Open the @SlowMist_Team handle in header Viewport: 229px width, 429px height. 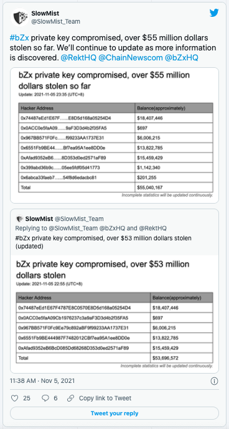coord(56,22)
